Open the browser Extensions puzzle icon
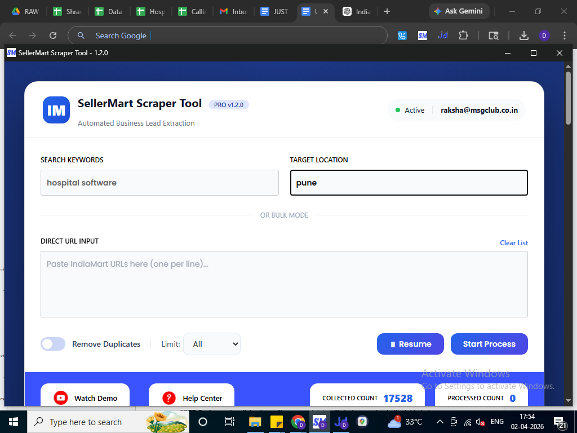 point(463,36)
